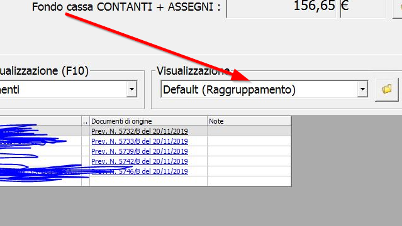Image resolution: width=402 pixels, height=226 pixels.
Task: Select Note cell of the 5742/B row
Action: [249, 161]
